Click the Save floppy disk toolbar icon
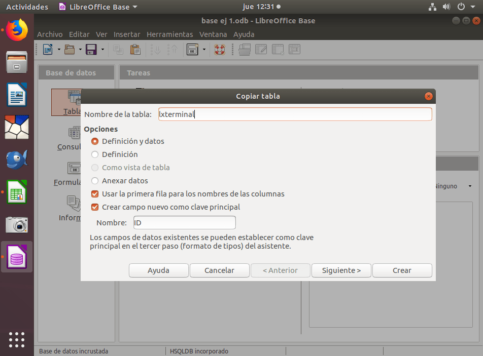Viewport: 483px width, 356px height. pyautogui.click(x=91, y=49)
